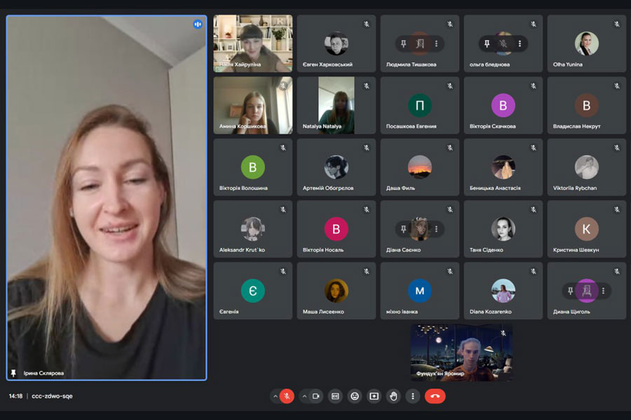Click Olha Yunina's profile photo avatar
Image resolution: width=631 pixels, height=420 pixels.
click(586, 43)
